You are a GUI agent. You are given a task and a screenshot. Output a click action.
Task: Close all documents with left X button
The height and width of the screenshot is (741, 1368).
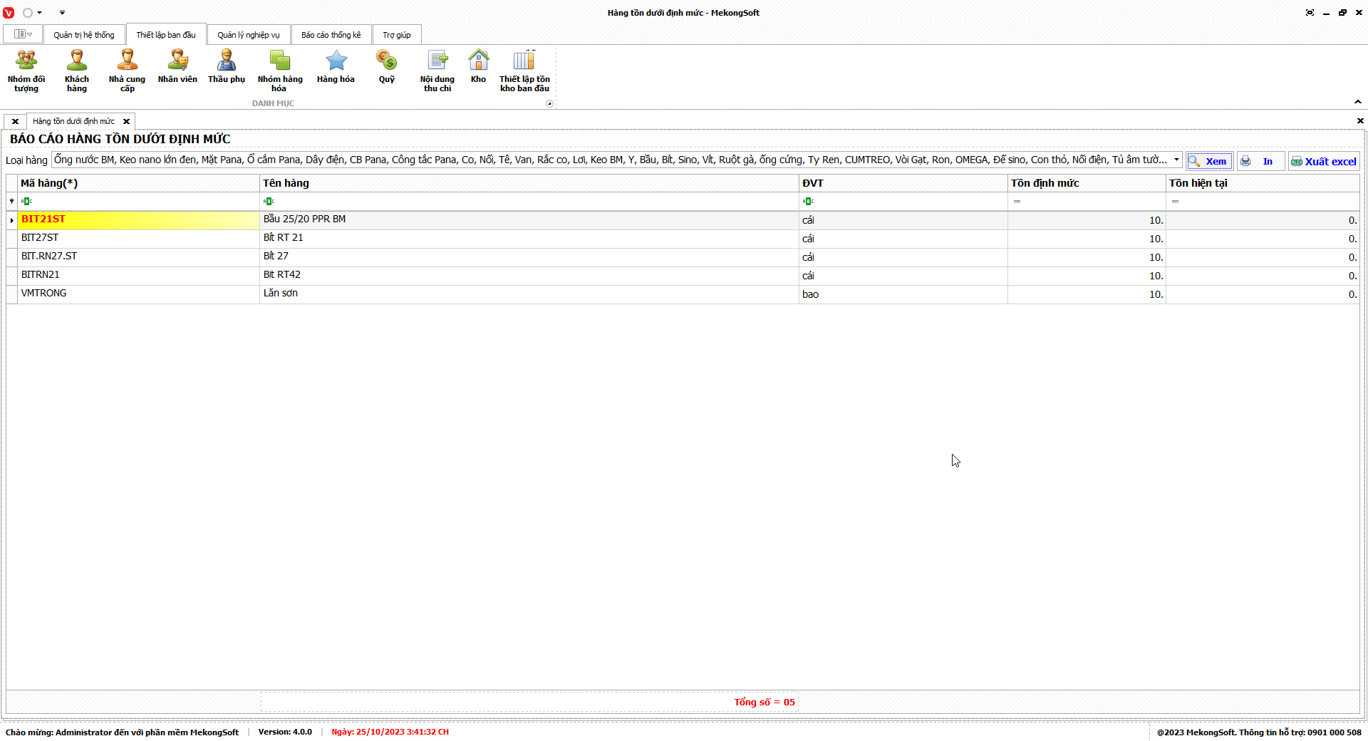[15, 122]
